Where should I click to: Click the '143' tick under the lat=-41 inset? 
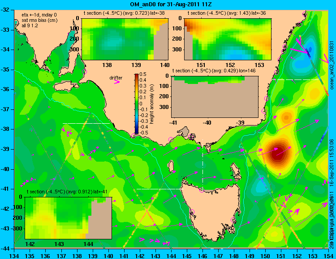59,244
